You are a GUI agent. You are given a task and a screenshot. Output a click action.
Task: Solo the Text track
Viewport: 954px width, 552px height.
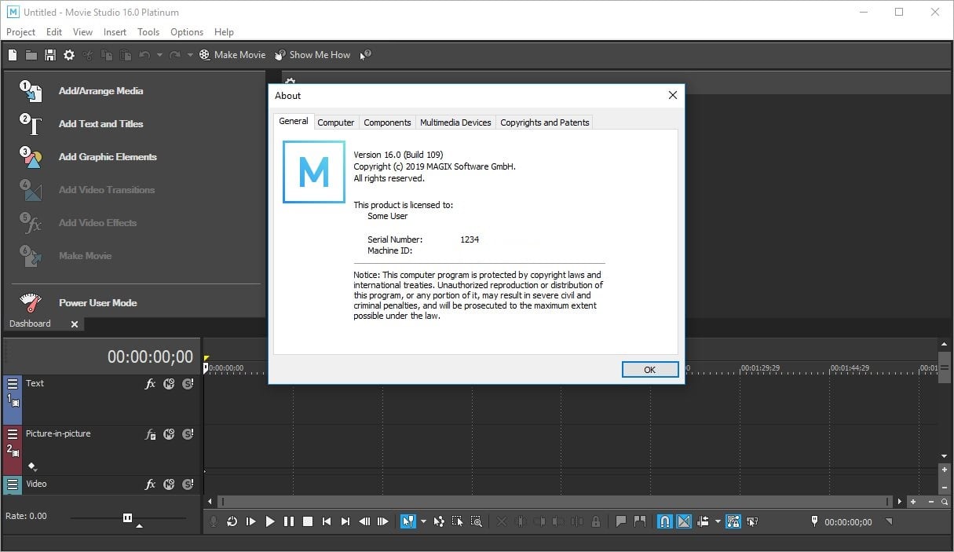point(188,384)
